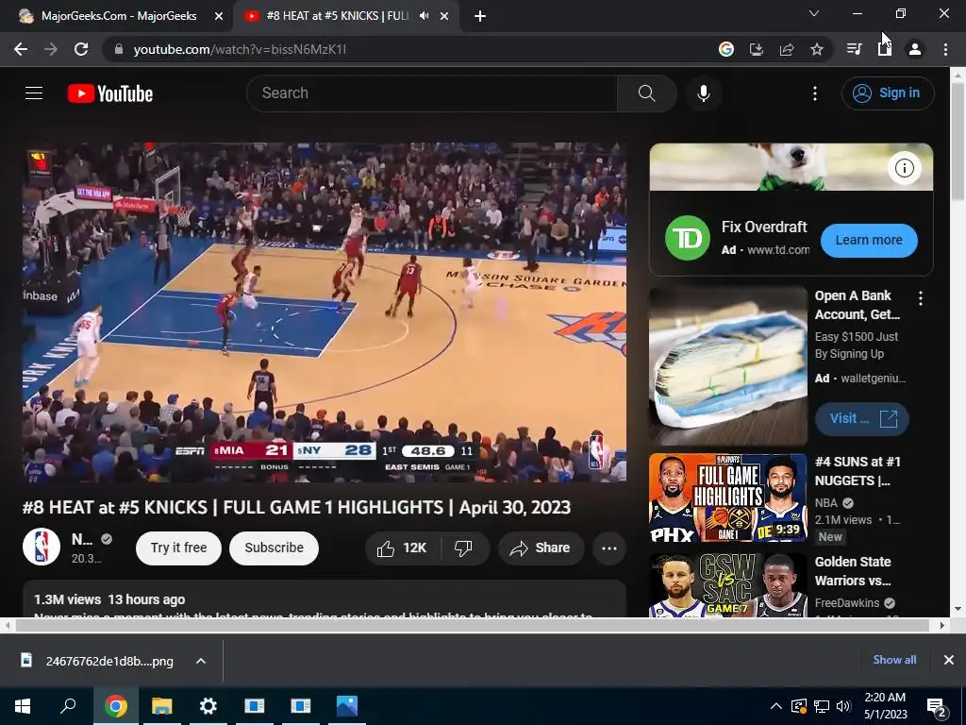The height and width of the screenshot is (725, 966).
Task: Open the money stack ad thumbnail
Action: click(727, 366)
